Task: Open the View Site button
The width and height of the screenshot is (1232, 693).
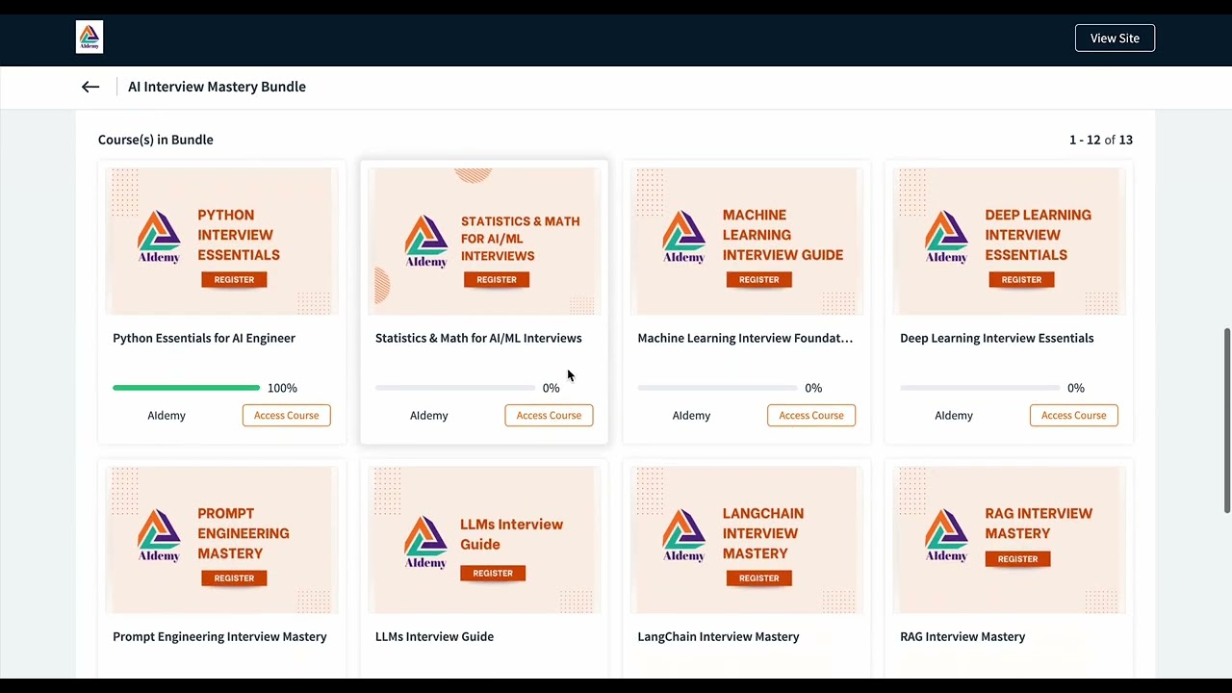Action: pyautogui.click(x=1115, y=38)
